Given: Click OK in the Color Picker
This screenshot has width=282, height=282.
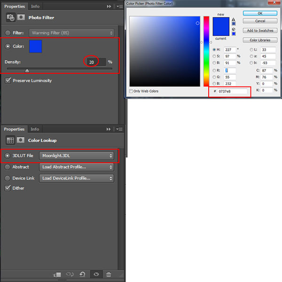Looking at the screenshot, I should pos(260,13).
